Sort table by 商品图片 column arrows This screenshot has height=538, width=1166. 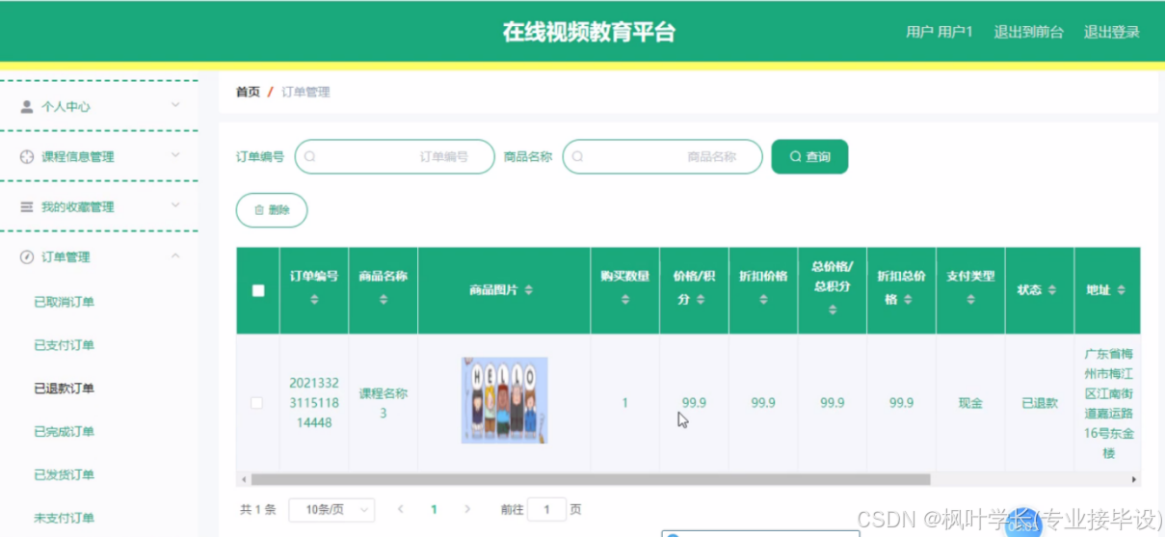coord(529,290)
